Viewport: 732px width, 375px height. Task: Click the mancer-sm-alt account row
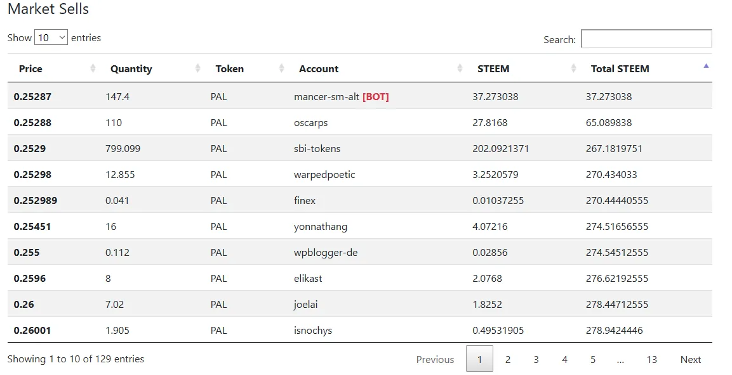tap(360, 96)
